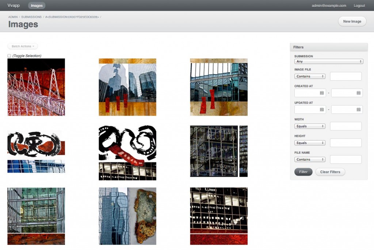Viewport: 374px width, 250px height.
Task: Open the glass facade with two red shapes thumbnail
Action: pos(219,87)
